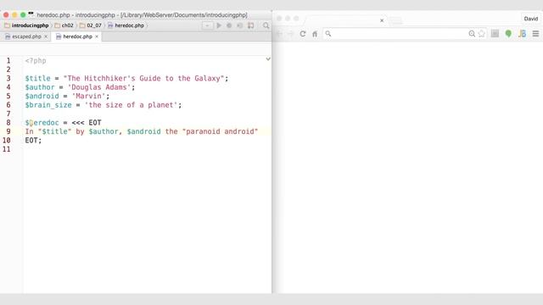Click the Debug bug icon in IDE toolbar

[229, 25]
